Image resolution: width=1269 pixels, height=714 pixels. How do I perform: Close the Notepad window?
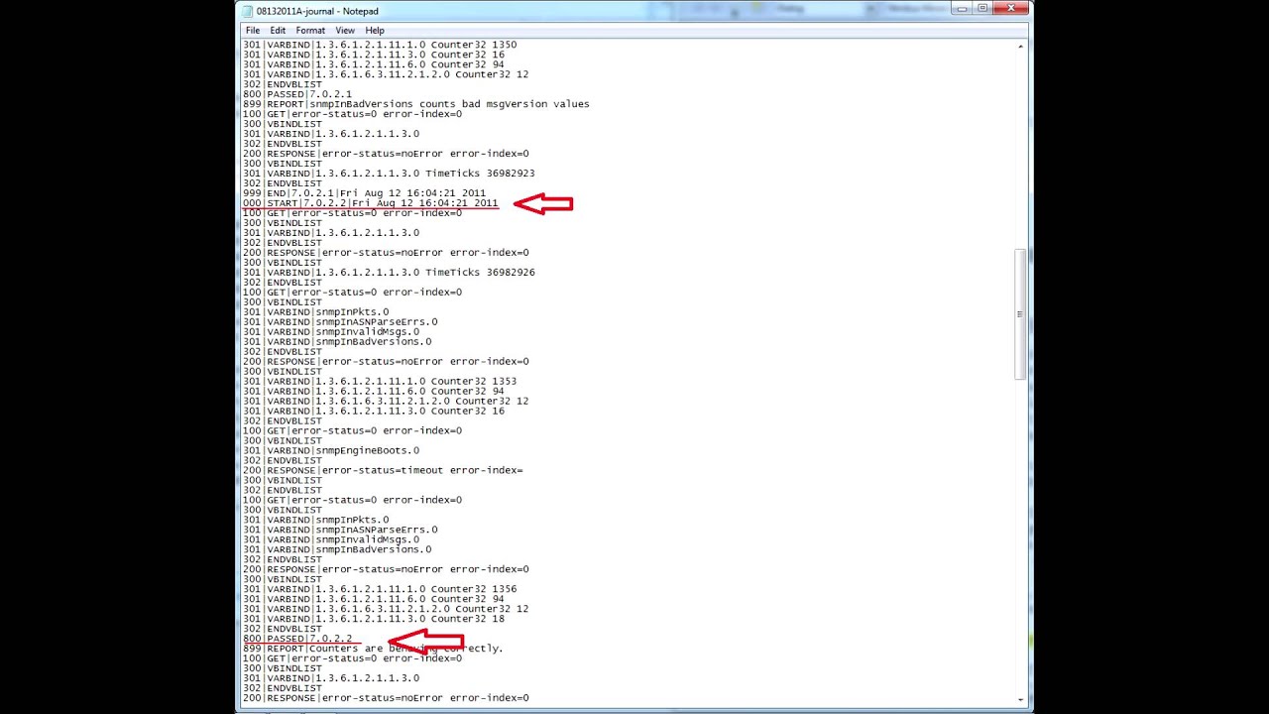[x=1011, y=8]
